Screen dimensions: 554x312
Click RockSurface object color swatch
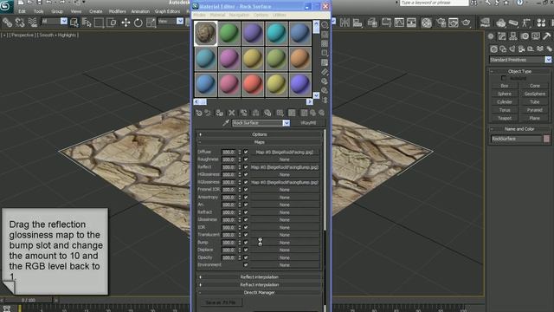point(546,139)
